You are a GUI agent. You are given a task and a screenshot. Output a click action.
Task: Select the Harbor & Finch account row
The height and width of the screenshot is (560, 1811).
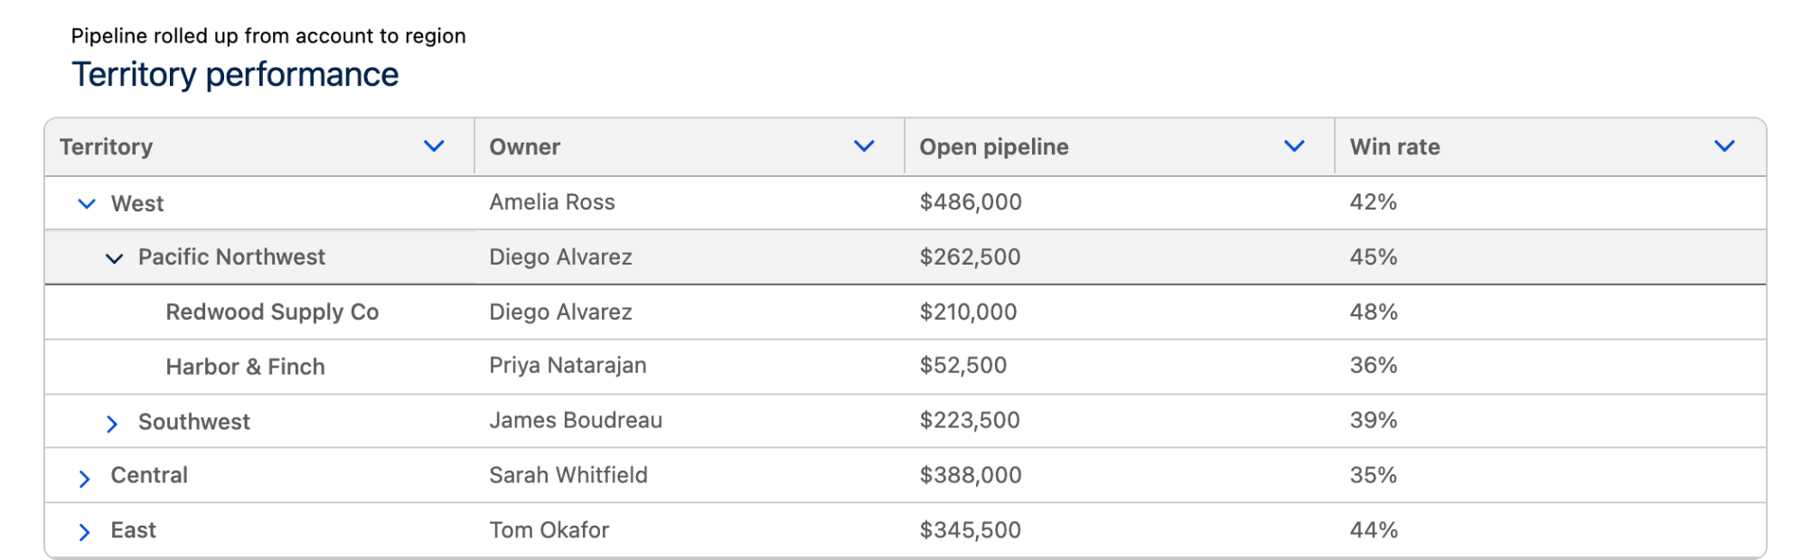tap(905, 367)
